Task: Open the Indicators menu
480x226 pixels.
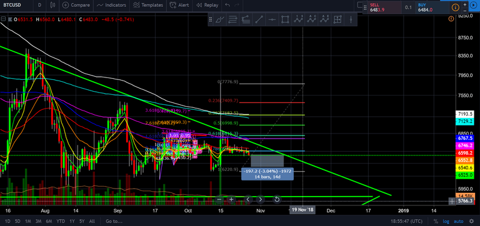Action: click(111, 5)
